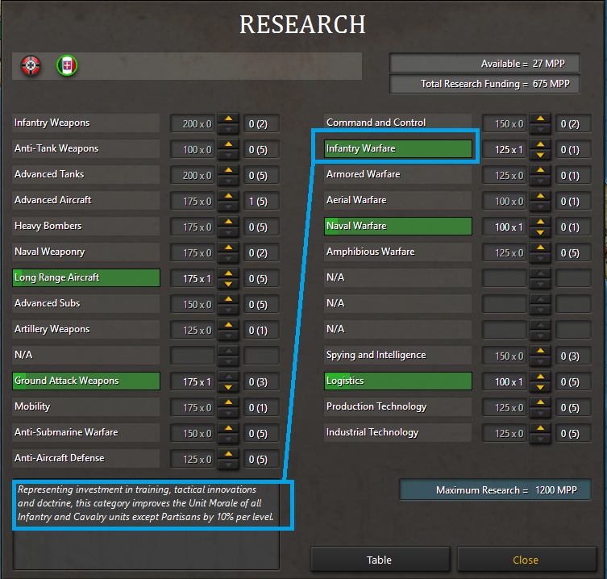Click Infantry Weapons cost value 200 x 0
The width and height of the screenshot is (607, 579).
193,124
